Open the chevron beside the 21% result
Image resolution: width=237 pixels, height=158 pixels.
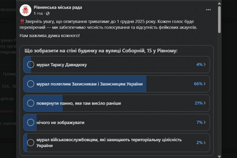pos(204,103)
